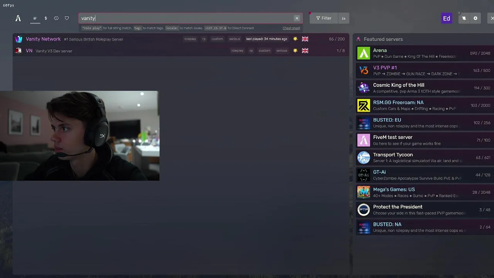Click the Featured servers header icon
Image resolution: width=494 pixels, height=278 pixels.
tap(359, 39)
